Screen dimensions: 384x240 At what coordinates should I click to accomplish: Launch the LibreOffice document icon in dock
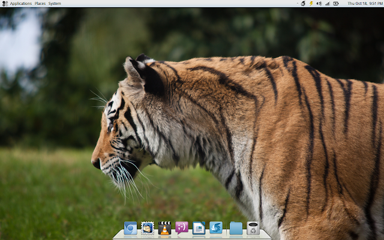click(x=199, y=228)
